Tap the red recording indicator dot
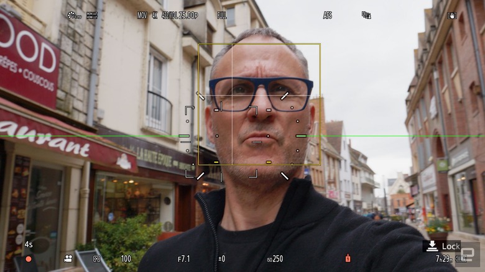 pyautogui.click(x=28, y=258)
